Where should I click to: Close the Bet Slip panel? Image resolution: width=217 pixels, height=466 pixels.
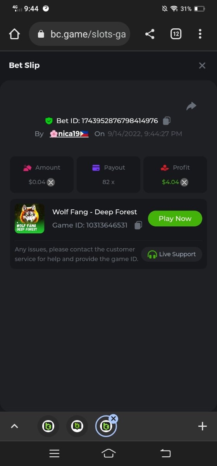click(x=202, y=66)
